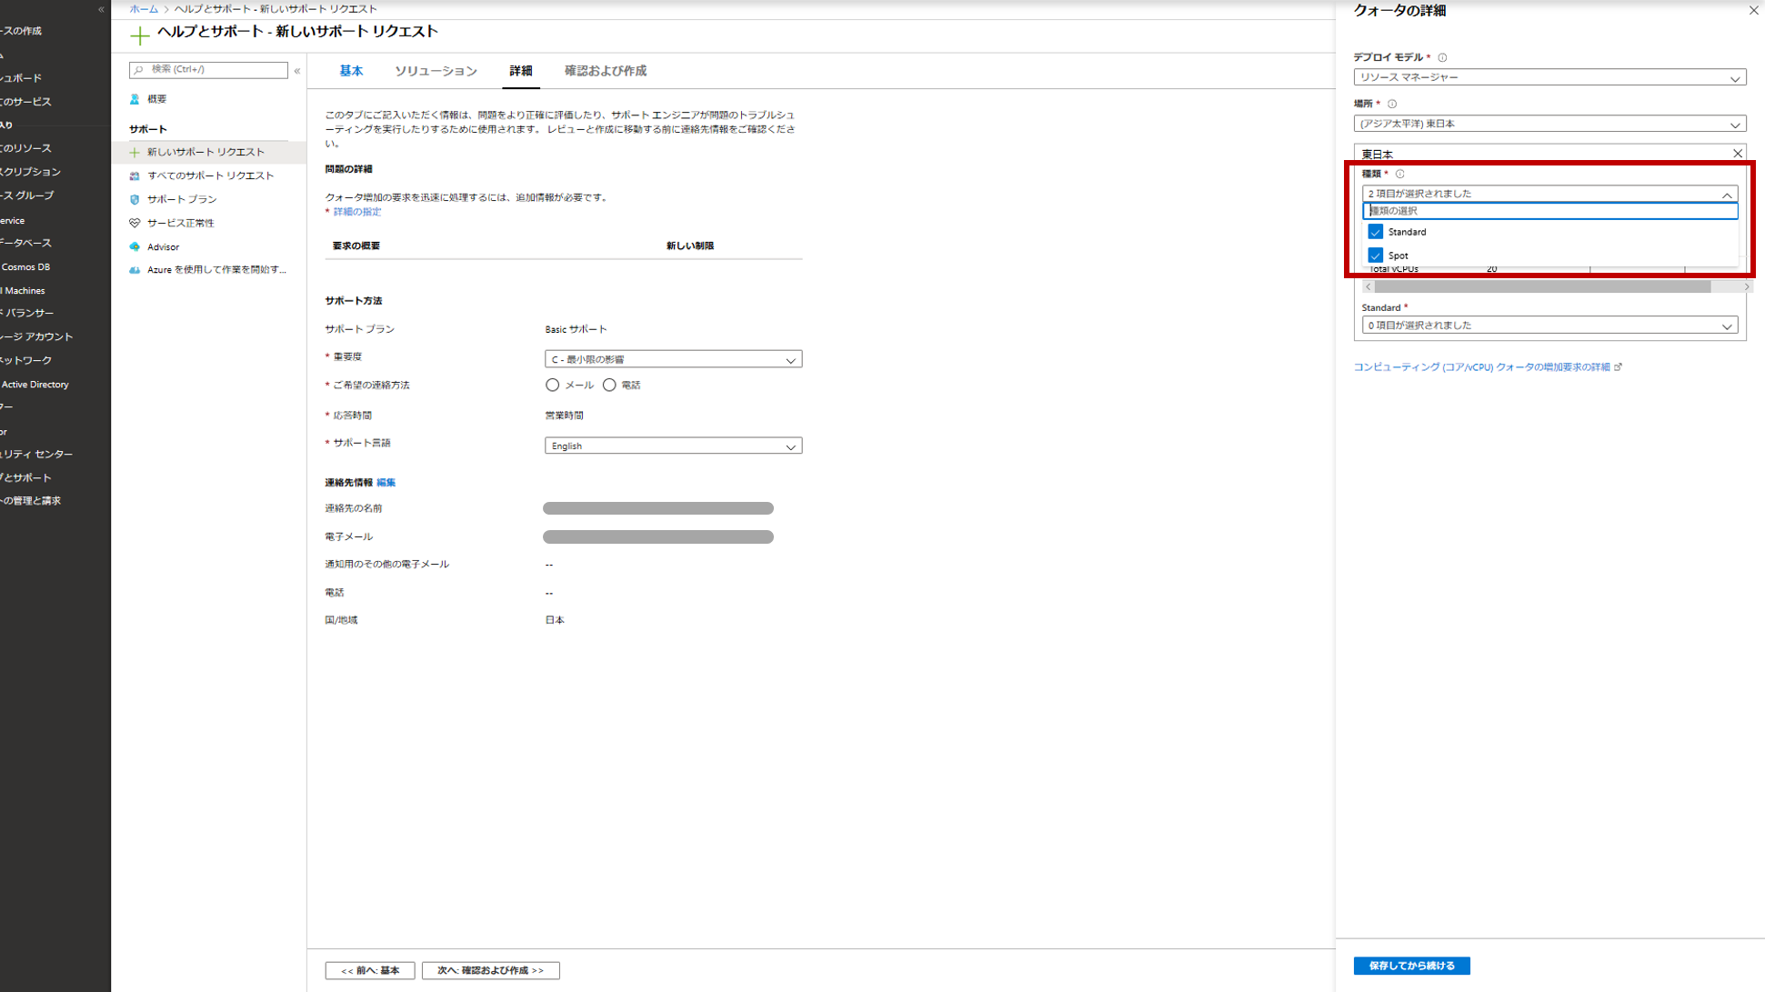Select メール contact method radio button
1765x992 pixels.
(552, 386)
